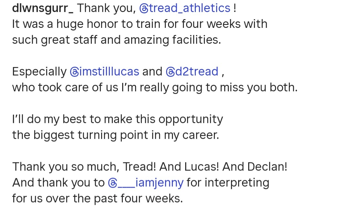Click the "biggest turning point in my career" line
The height and width of the screenshot is (209, 349).
[115, 135]
